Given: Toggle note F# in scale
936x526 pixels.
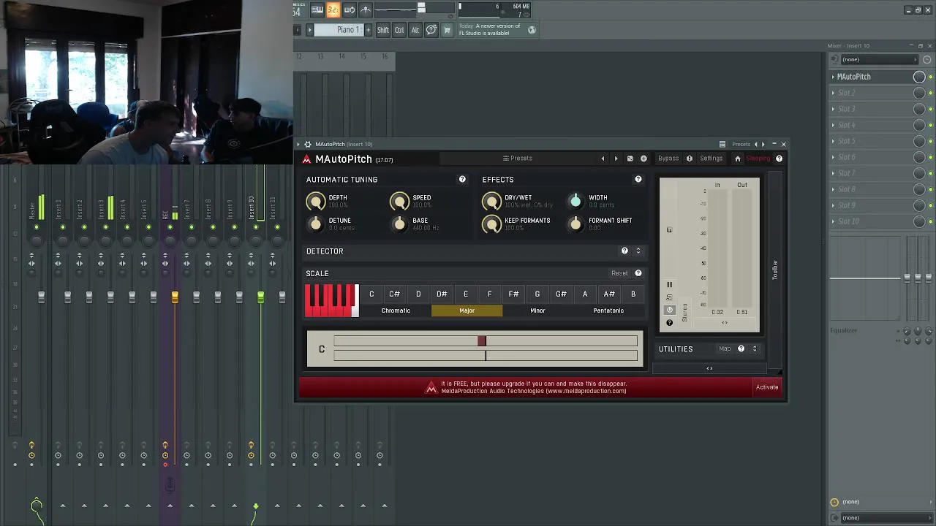Looking at the screenshot, I should 513,294.
